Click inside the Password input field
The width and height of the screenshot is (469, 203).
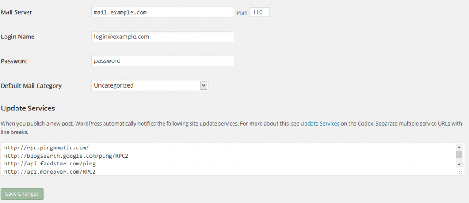click(163, 61)
